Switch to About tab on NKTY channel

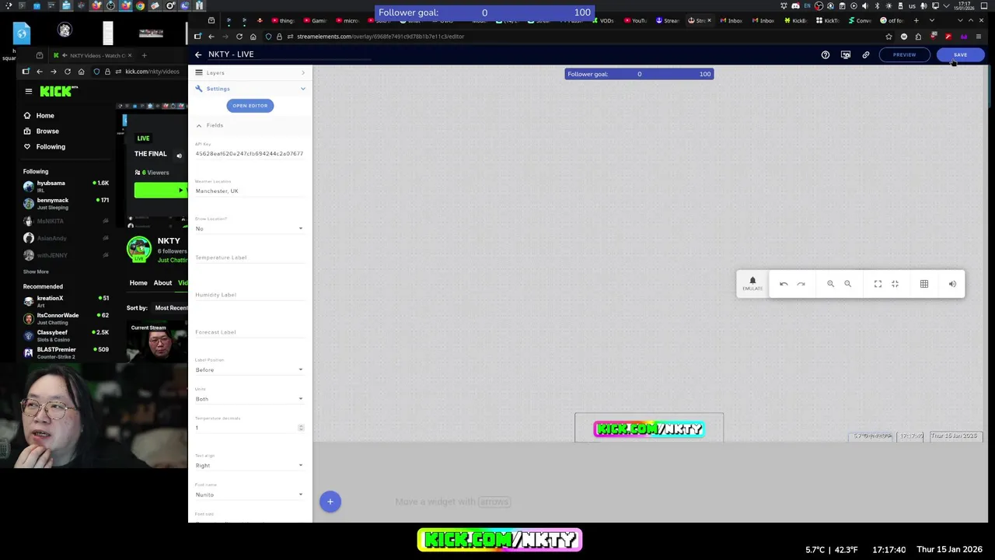click(162, 282)
